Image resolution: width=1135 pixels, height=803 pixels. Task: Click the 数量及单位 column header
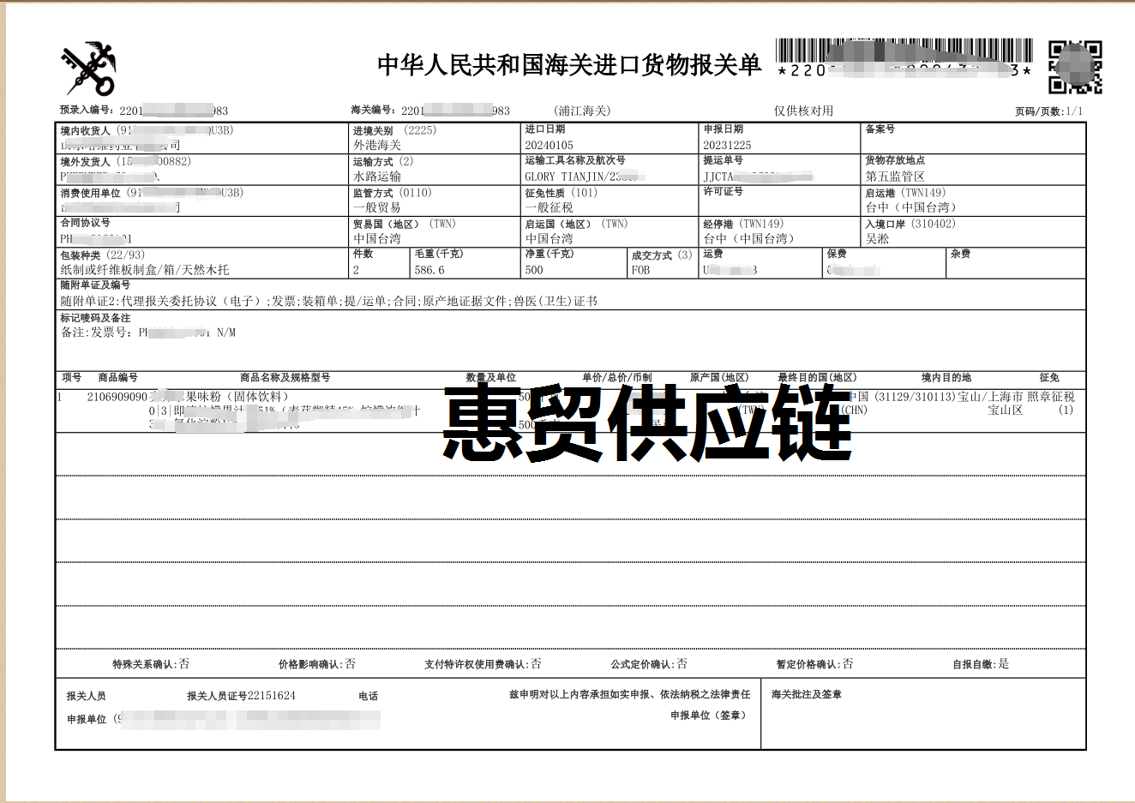click(x=491, y=377)
